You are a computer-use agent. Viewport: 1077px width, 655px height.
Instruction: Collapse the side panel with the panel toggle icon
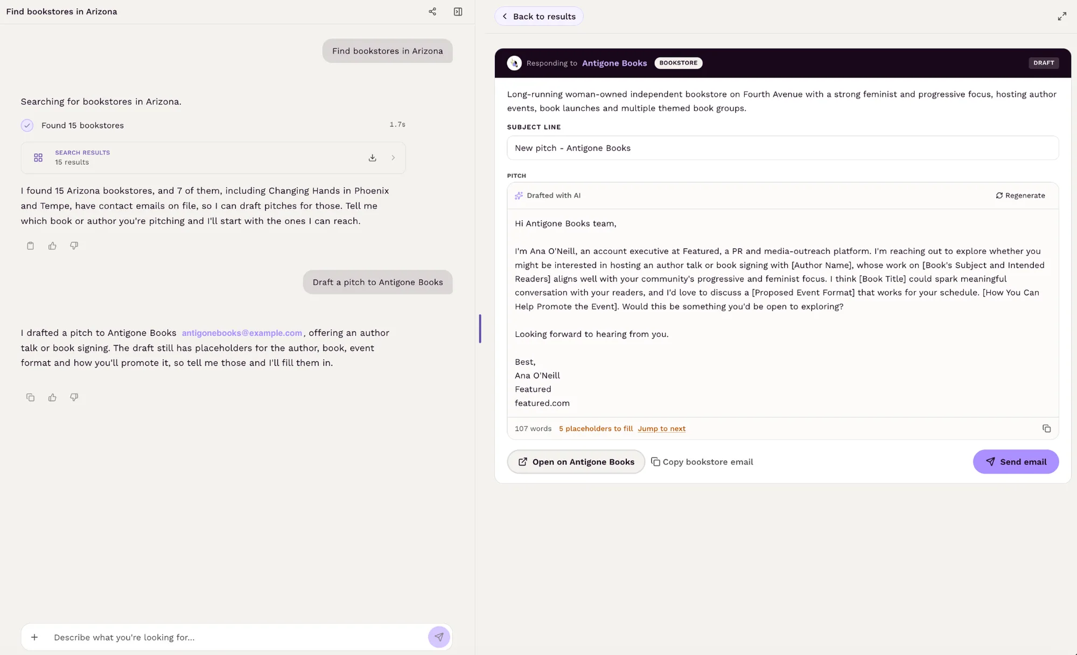tap(458, 12)
